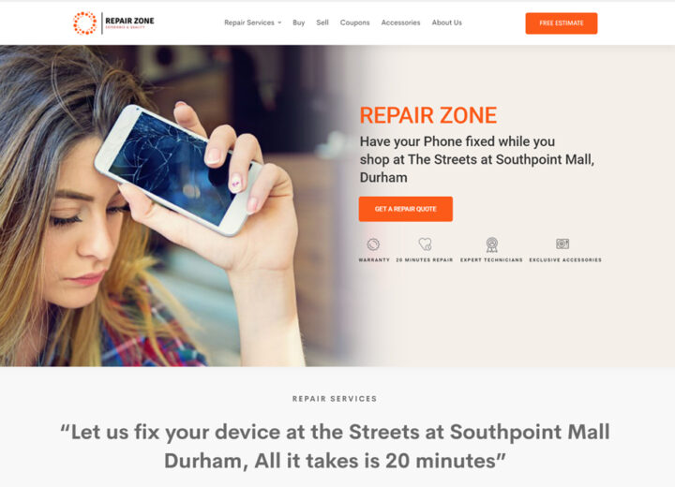The width and height of the screenshot is (675, 487).
Task: Go to the Buy page
Action: (x=298, y=22)
